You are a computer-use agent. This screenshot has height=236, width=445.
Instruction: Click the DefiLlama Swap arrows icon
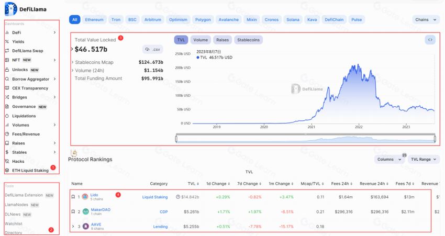pyautogui.click(x=7, y=51)
